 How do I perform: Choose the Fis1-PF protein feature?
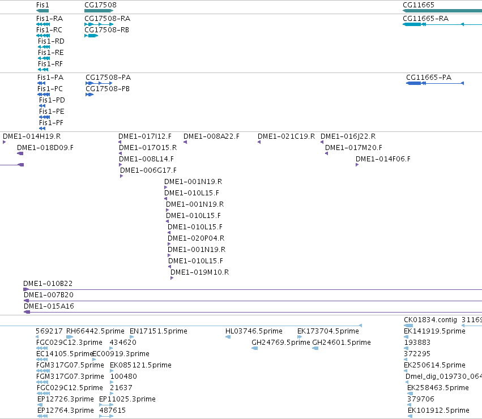pyautogui.click(x=51, y=123)
